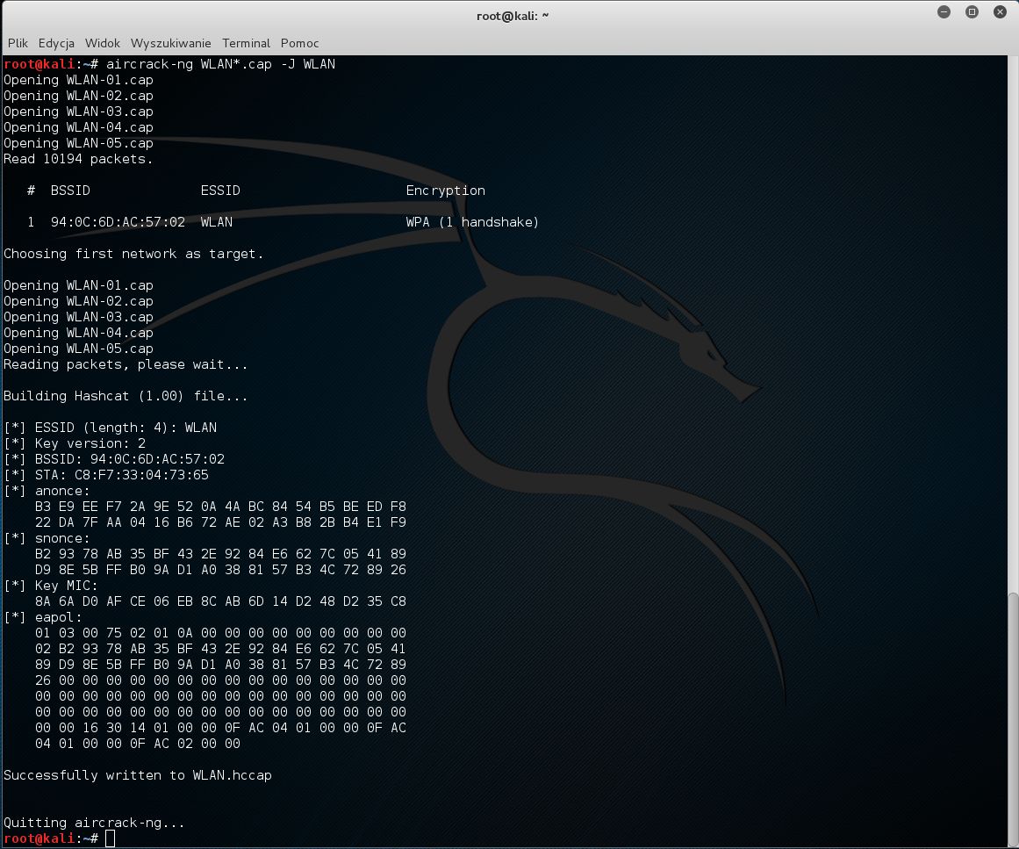
Task: Open the Wyszukiwanie menu
Action: coord(170,43)
